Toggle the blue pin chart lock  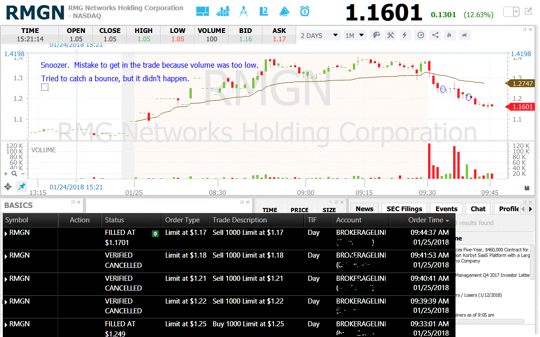point(22,187)
